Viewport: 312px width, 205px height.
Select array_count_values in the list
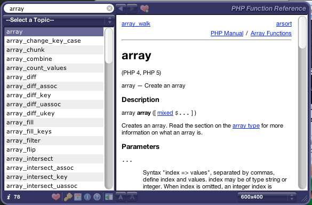tap(54, 68)
